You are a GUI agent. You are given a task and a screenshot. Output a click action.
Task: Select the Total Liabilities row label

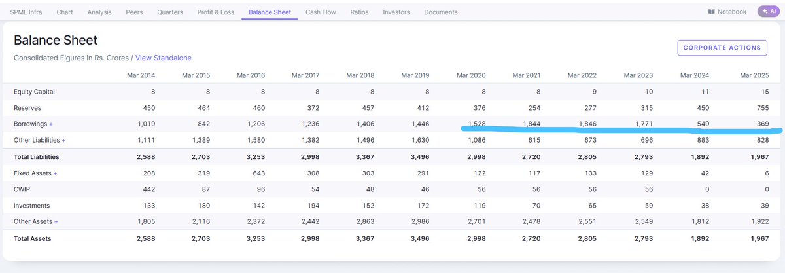[x=37, y=157]
